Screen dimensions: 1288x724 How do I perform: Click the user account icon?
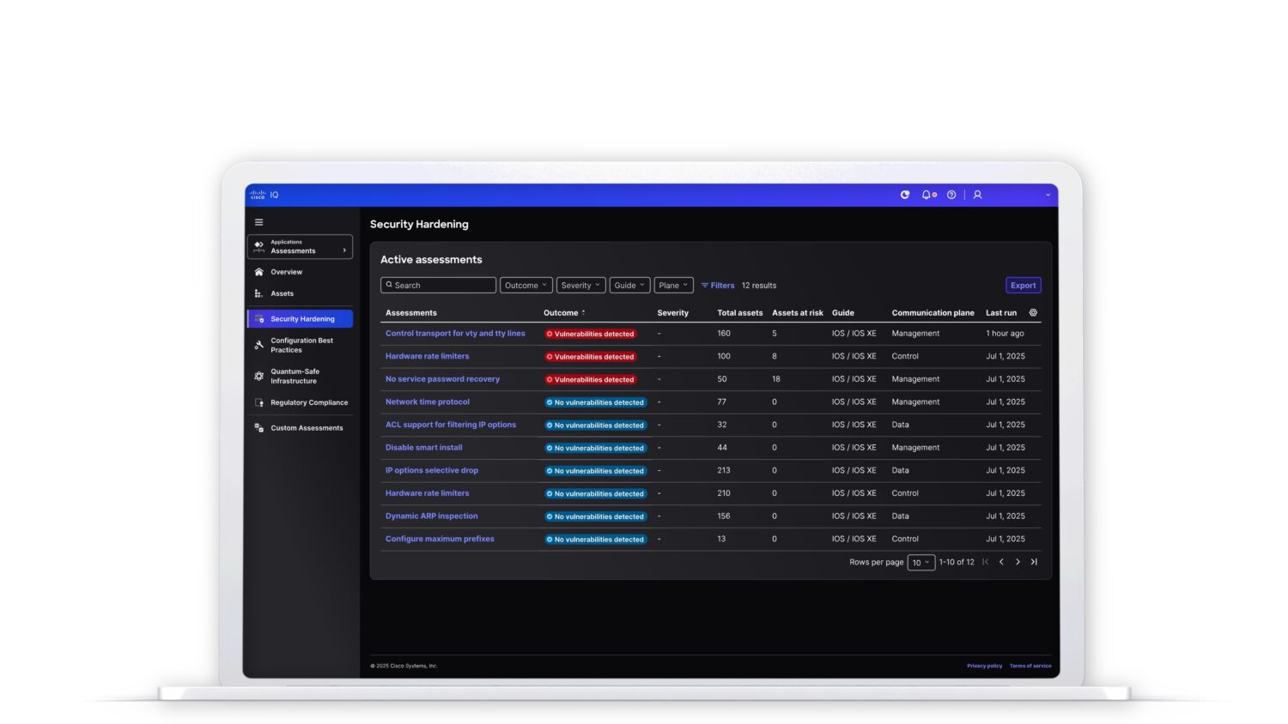pos(977,195)
